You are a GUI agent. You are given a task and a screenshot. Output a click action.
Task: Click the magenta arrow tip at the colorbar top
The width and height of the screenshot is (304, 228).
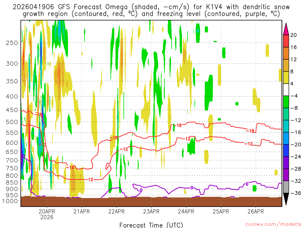(286, 29)
